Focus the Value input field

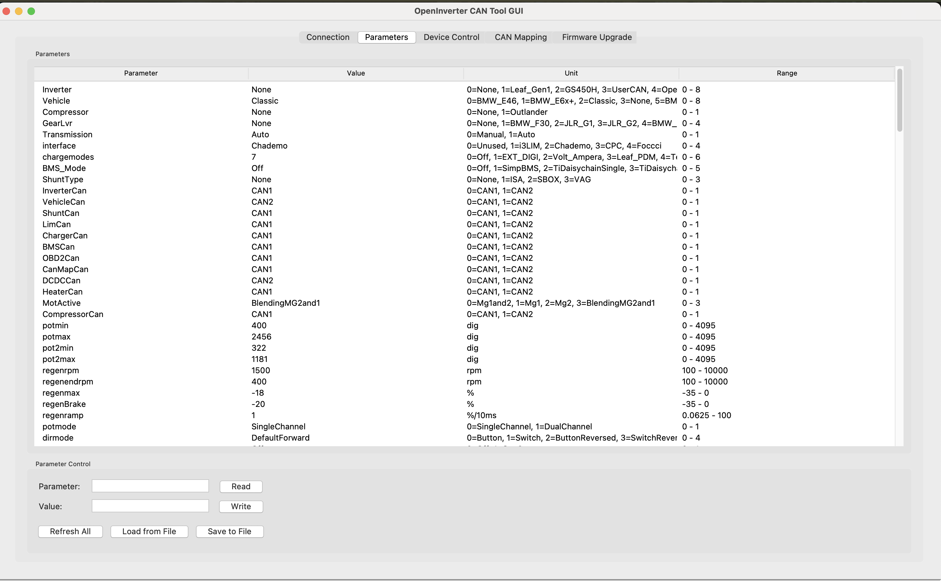[150, 506]
